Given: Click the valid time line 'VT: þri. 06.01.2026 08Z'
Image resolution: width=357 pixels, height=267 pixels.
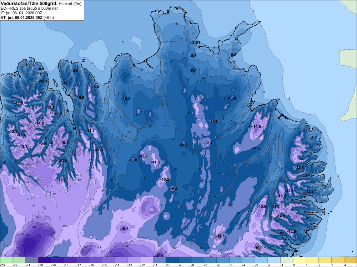Looking at the screenshot, I should 21,17.
